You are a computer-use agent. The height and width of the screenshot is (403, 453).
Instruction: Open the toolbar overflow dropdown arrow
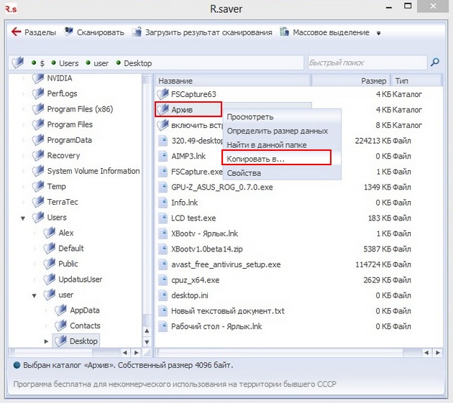click(378, 33)
